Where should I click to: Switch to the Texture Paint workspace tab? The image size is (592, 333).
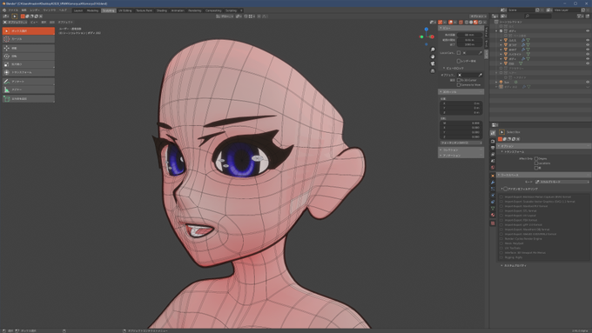point(144,10)
